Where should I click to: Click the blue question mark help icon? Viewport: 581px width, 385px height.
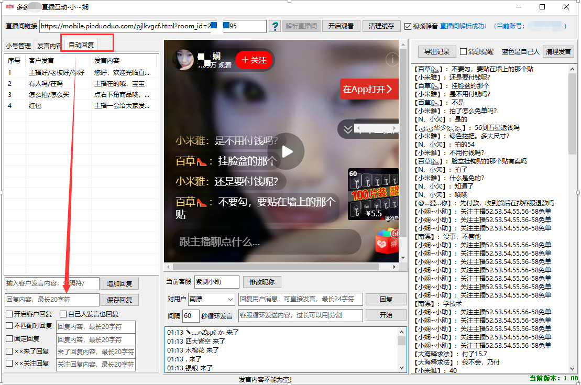pyautogui.click(x=275, y=26)
